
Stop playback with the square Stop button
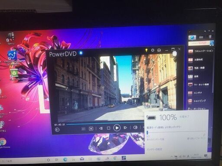tap(108, 128)
